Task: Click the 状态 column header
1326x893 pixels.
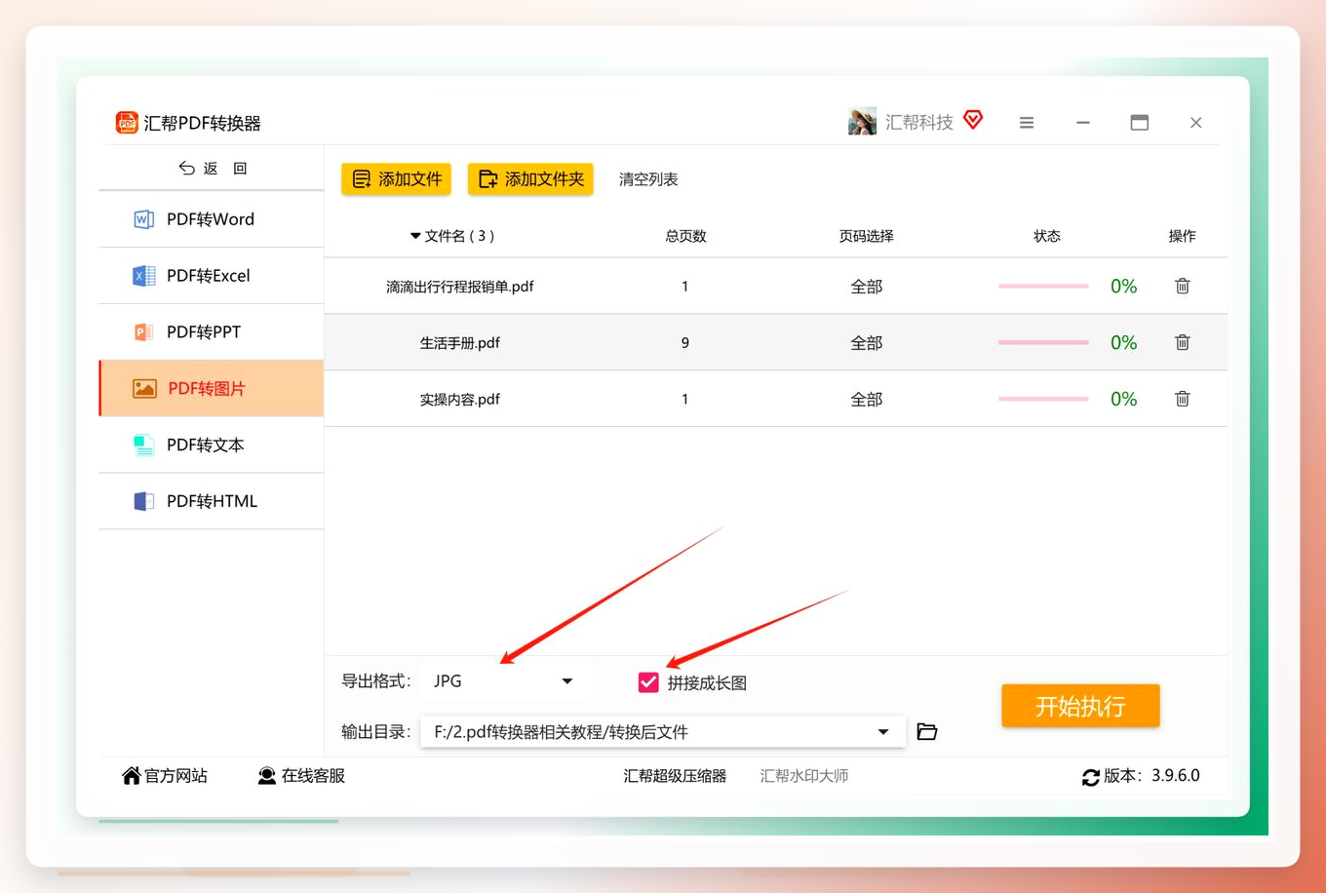Action: [1046, 236]
